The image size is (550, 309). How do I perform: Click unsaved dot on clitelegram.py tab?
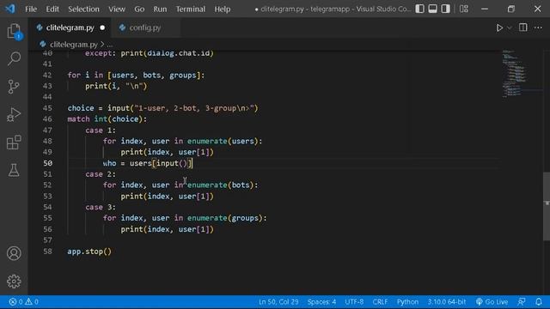coord(102,27)
